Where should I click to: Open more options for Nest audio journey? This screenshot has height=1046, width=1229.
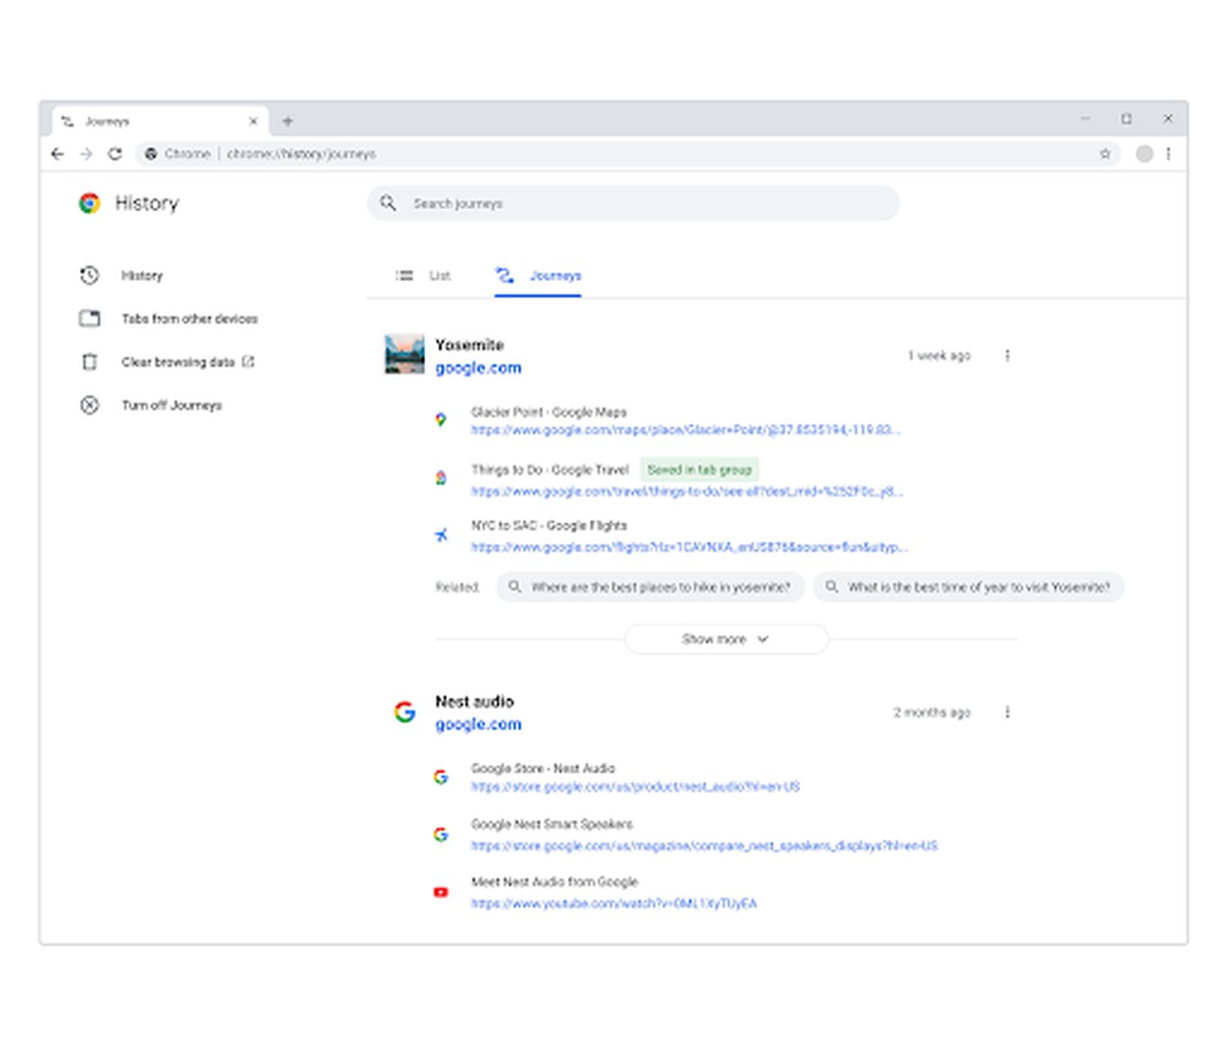pos(1007,713)
